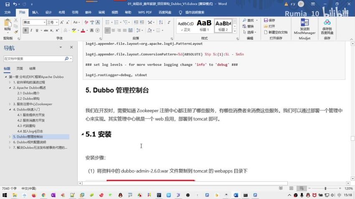The image size is (355, 199).
Task: Click the 查找 find button
Action: click(248, 20)
